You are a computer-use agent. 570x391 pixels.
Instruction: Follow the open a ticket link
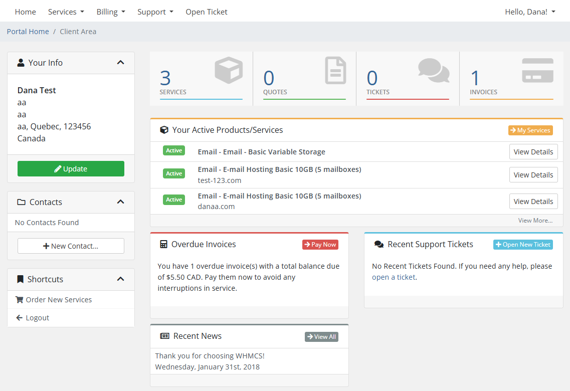tap(394, 277)
